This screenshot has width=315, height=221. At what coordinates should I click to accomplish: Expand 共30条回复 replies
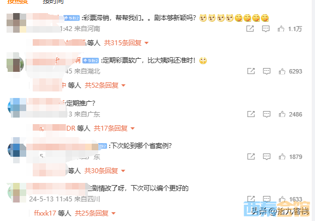pyautogui.click(x=105, y=171)
